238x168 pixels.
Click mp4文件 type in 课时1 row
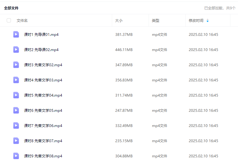160,35
